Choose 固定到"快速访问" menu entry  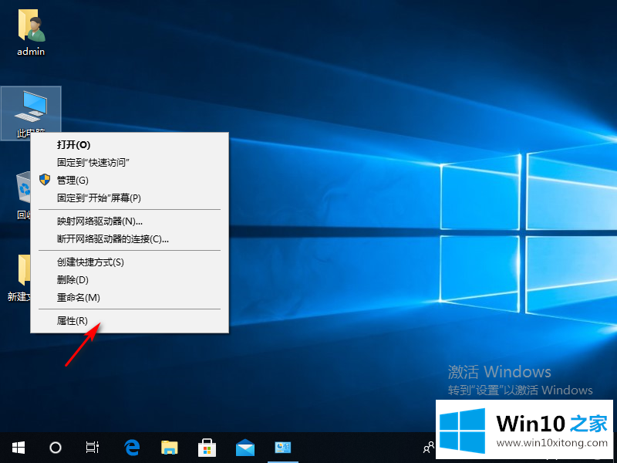(x=130, y=162)
